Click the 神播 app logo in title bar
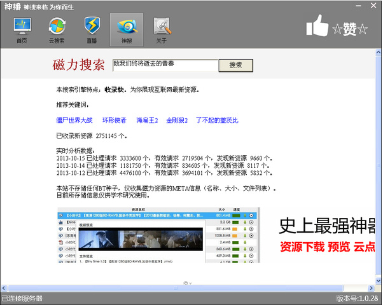The height and width of the screenshot is (307, 383). [x=14, y=5]
